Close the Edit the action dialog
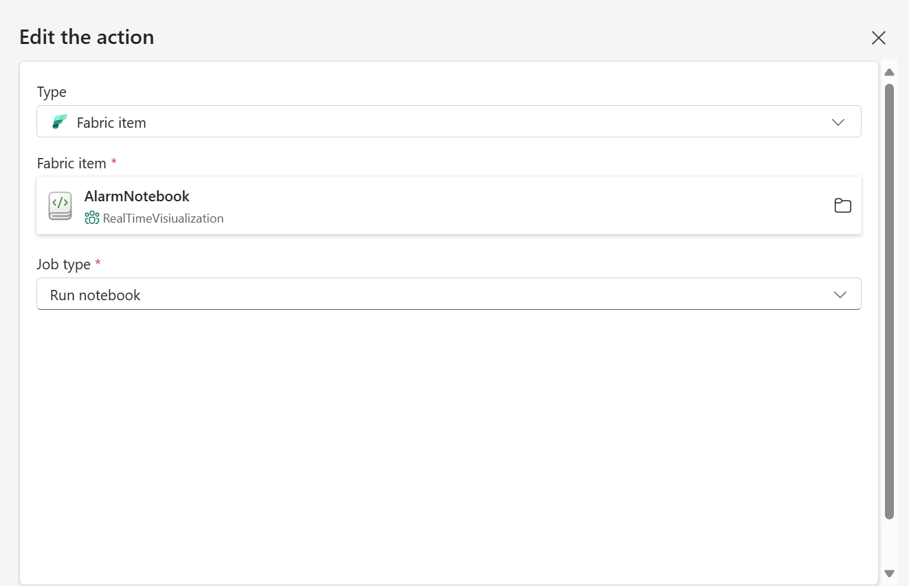909x586 pixels. pos(878,38)
